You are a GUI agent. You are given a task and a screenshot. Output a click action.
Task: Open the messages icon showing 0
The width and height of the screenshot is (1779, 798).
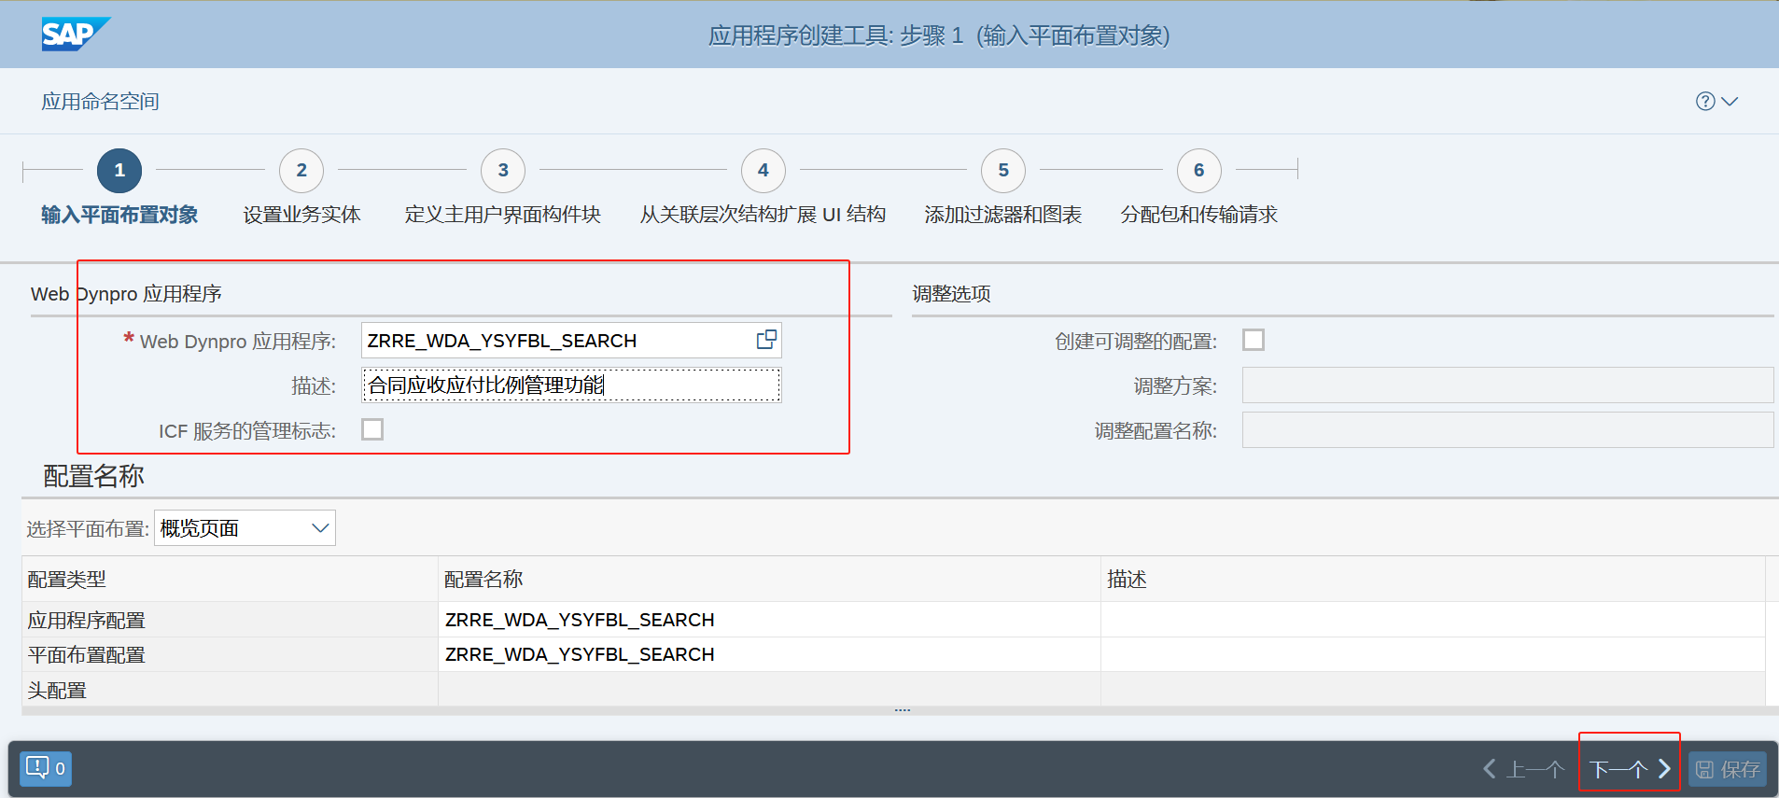pos(46,768)
